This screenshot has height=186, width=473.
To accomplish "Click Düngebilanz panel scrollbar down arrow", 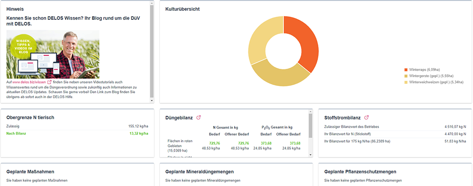I will pos(311,155).
